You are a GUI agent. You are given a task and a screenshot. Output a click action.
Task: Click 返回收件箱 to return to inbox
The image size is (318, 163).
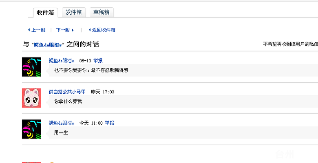[x=104, y=30]
